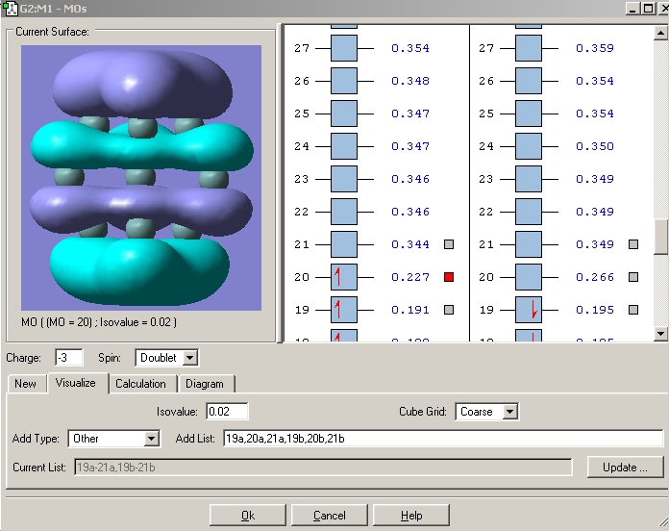Switch to the Diagram tab

coord(205,384)
